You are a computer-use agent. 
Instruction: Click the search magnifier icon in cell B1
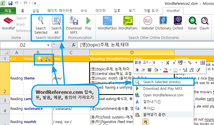(x=40, y=59)
